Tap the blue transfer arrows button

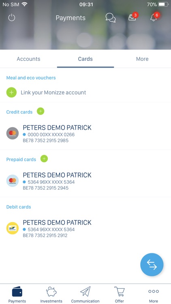click(152, 264)
